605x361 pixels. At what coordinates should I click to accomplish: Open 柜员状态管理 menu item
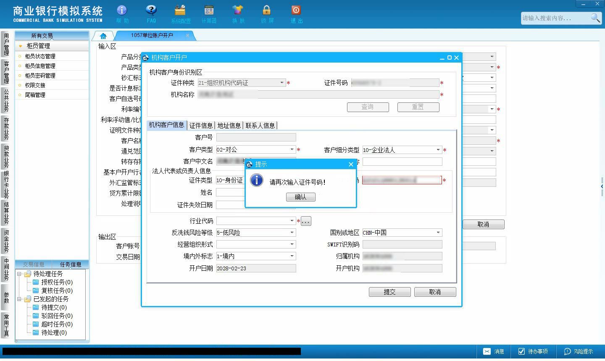point(40,56)
